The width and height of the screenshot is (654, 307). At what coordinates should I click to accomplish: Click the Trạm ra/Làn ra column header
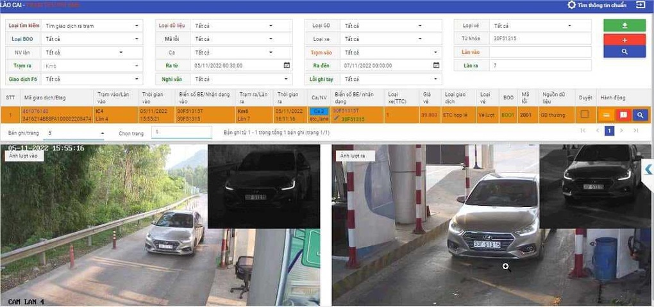[x=254, y=97]
